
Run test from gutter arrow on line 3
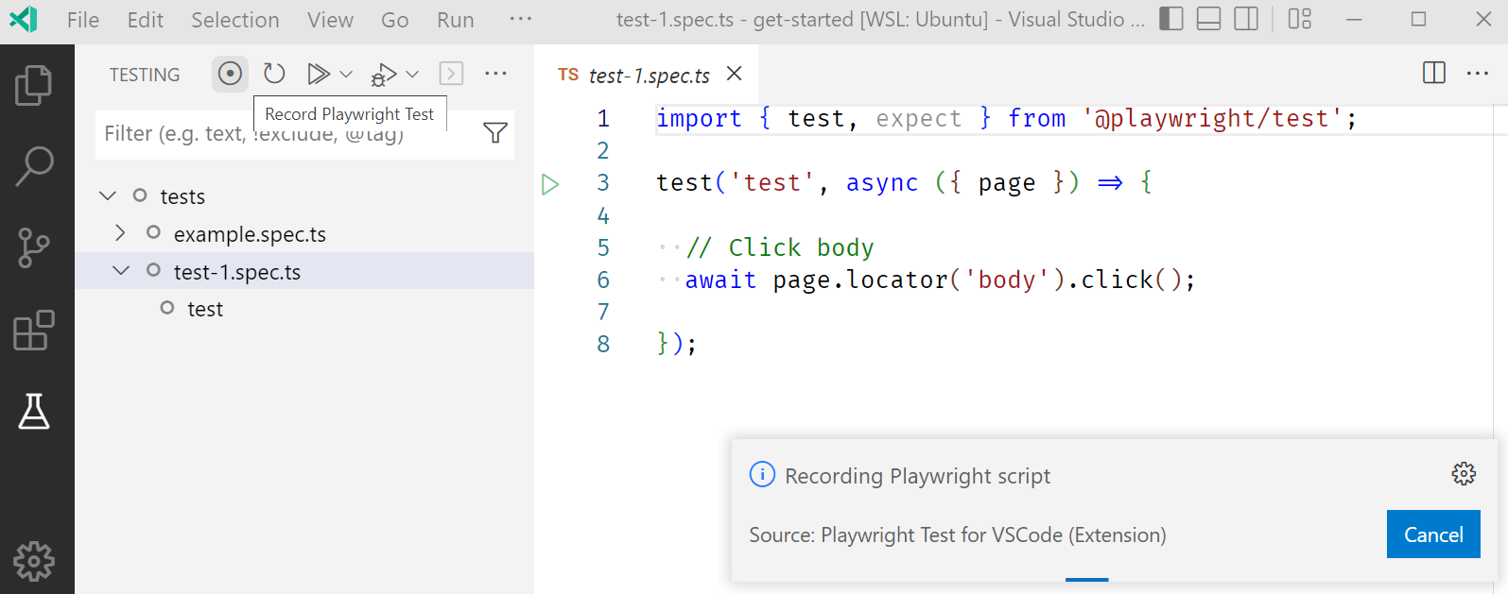click(x=550, y=183)
